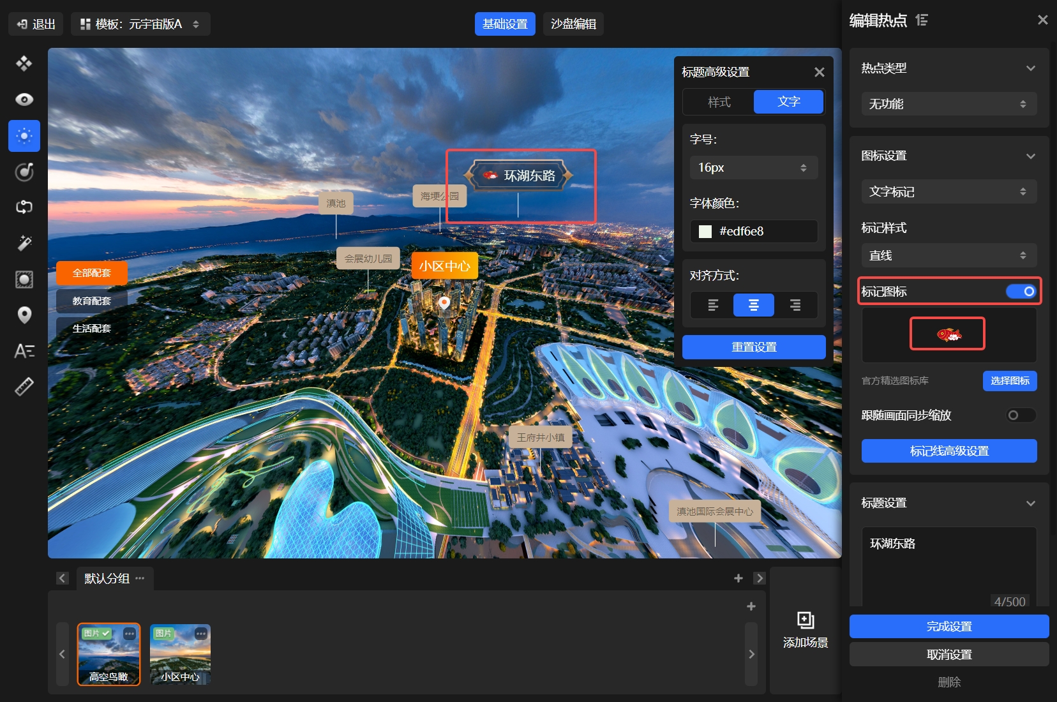The image size is (1057, 702).
Task: Select the 小区中心 scene thumbnail
Action: (180, 654)
